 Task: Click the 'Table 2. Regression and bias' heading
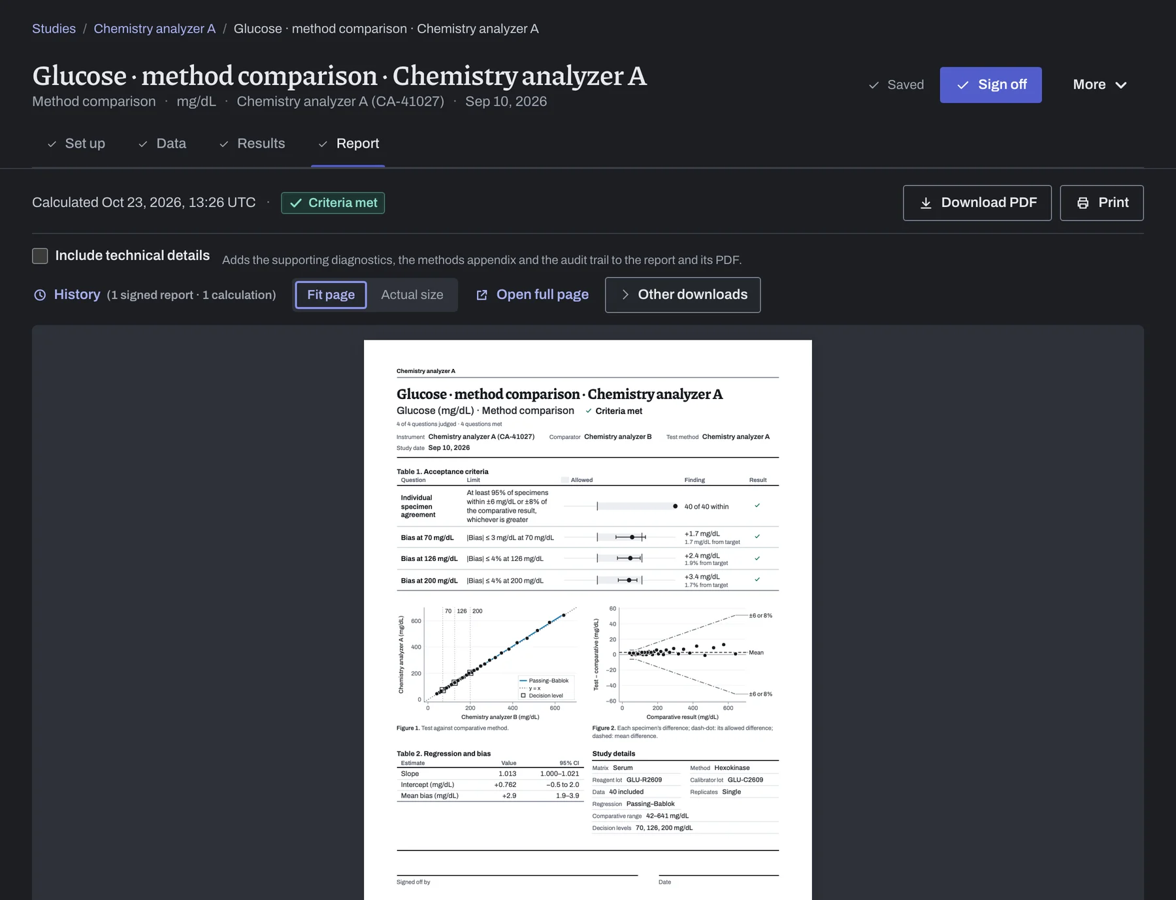(444, 754)
